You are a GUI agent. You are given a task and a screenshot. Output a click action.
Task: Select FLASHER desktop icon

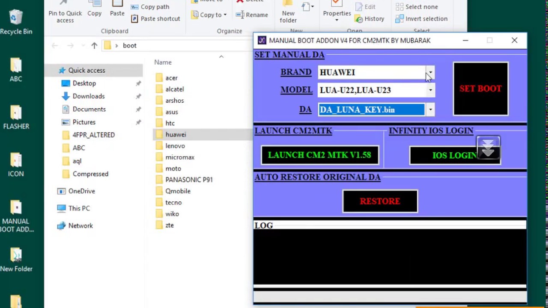16,117
